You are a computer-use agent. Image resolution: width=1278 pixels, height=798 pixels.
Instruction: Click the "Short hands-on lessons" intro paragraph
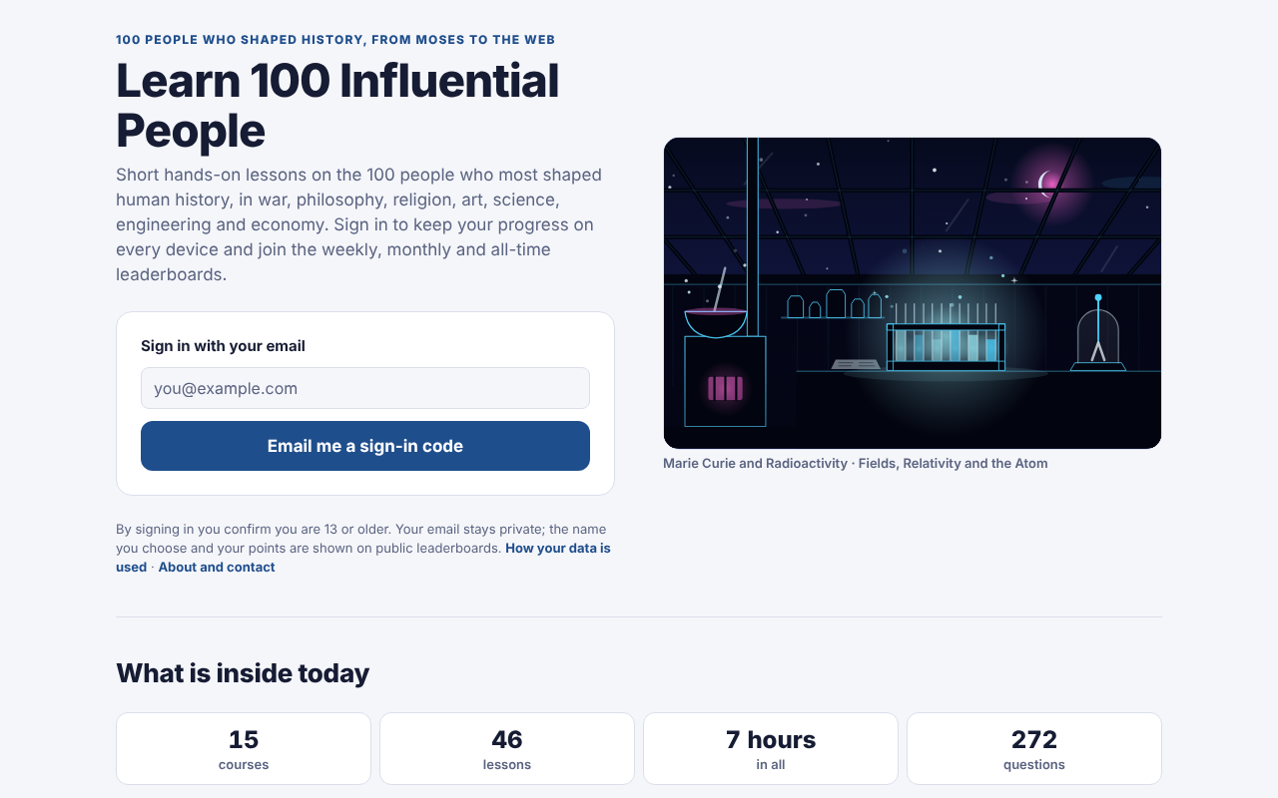(x=359, y=224)
